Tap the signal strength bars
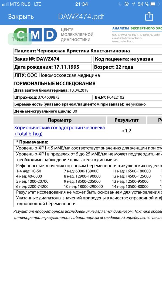The image size is (162, 288). [x=5, y=4]
